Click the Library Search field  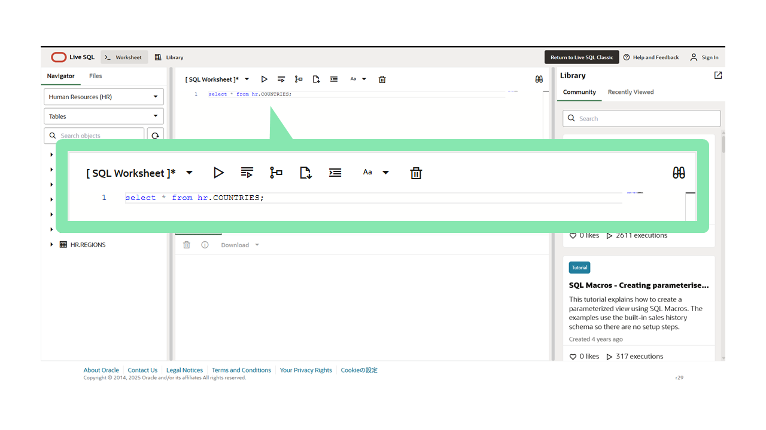[x=642, y=118]
